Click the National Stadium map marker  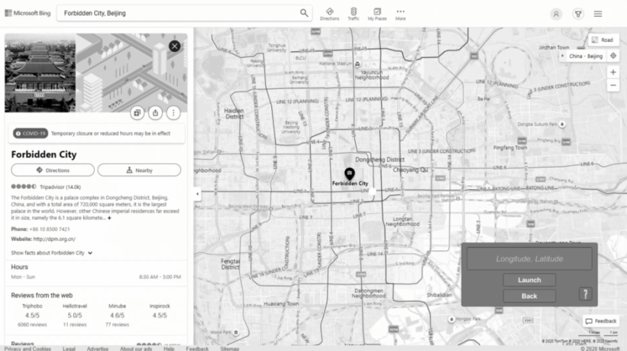[x=357, y=63]
